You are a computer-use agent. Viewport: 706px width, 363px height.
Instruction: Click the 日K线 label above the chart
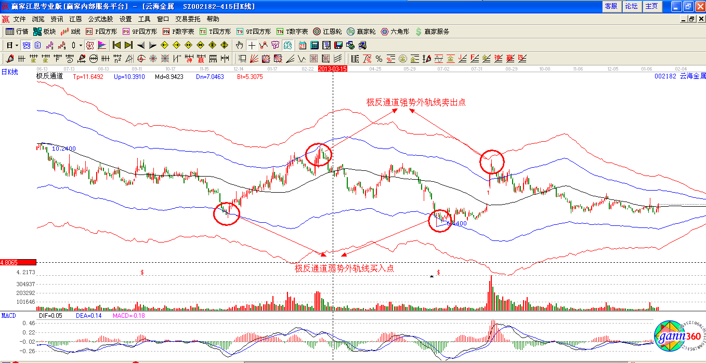tap(9, 72)
